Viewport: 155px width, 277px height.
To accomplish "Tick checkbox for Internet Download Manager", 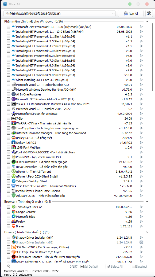I will pyautogui.click(x=9, y=133).
